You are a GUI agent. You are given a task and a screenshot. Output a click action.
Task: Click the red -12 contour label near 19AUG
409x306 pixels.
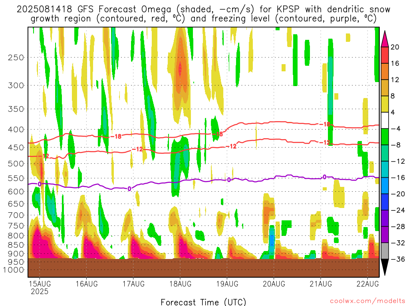point(231,147)
